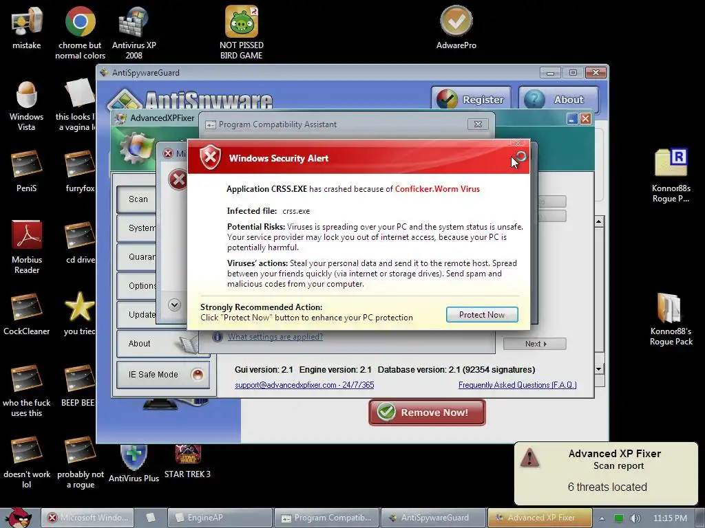The height and width of the screenshot is (528, 705).
Task: Click About in AntiSpywareGuard header
Action: click(559, 99)
